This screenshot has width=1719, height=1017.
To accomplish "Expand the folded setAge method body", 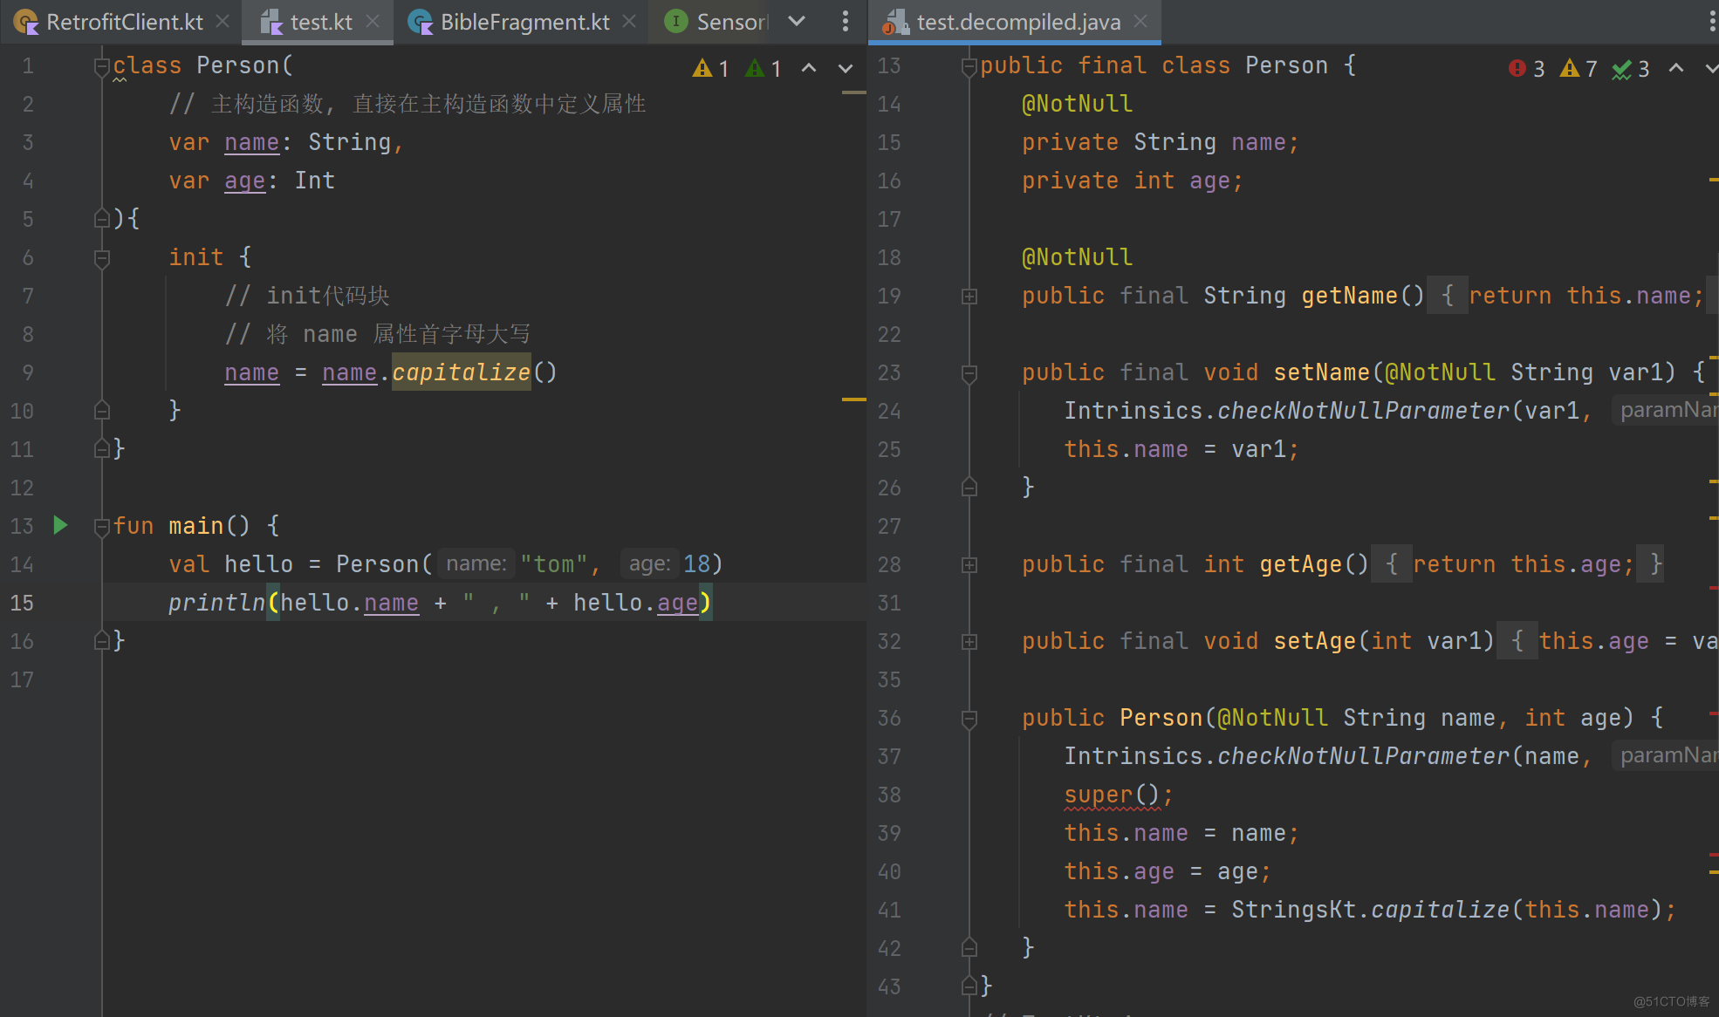I will [x=969, y=642].
